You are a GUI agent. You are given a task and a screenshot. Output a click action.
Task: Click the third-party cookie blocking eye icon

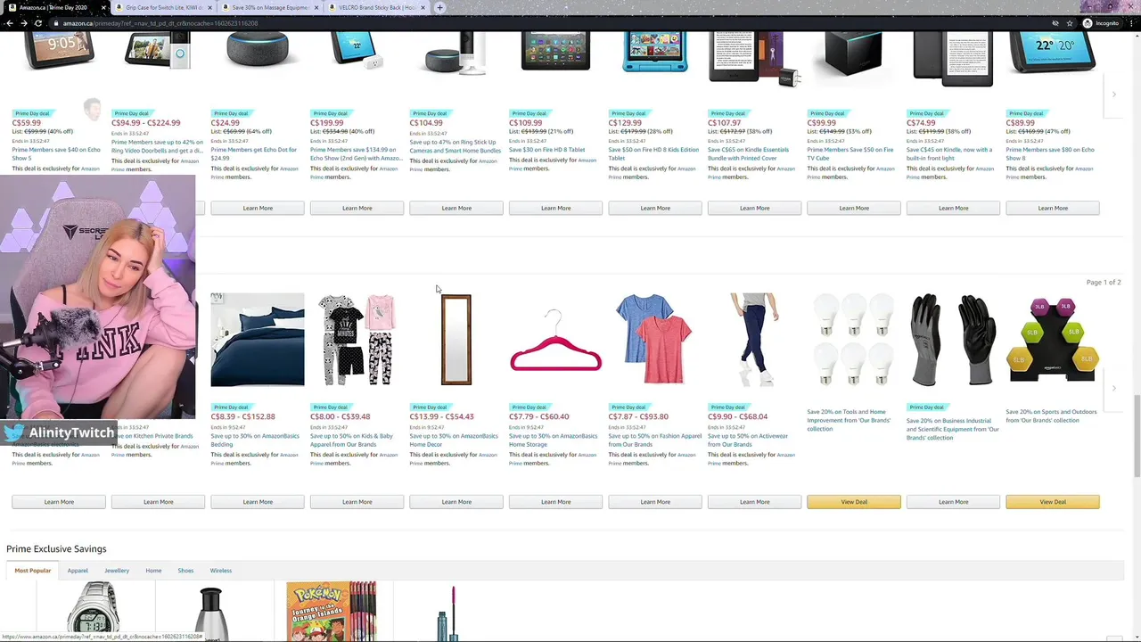(1055, 23)
